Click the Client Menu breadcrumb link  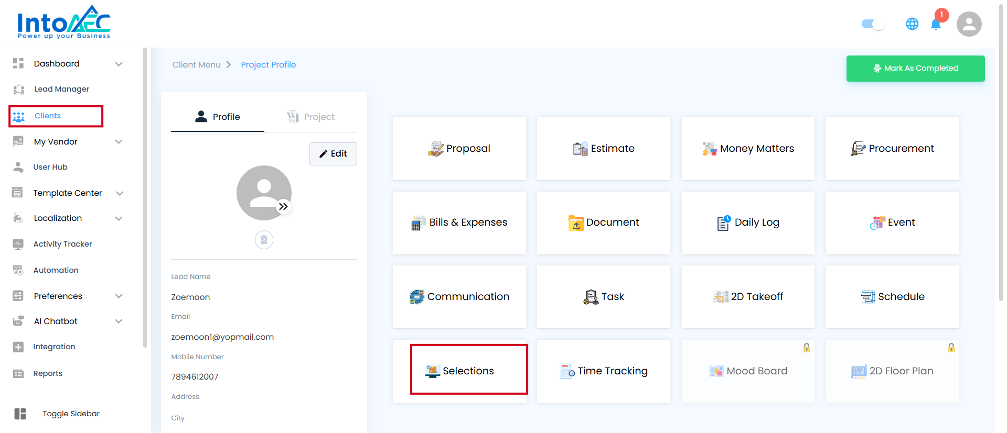(x=196, y=65)
